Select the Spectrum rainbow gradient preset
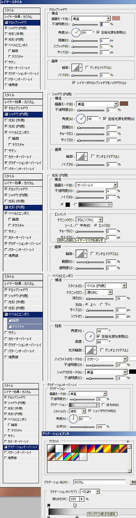136x518 pixels. 68,456
